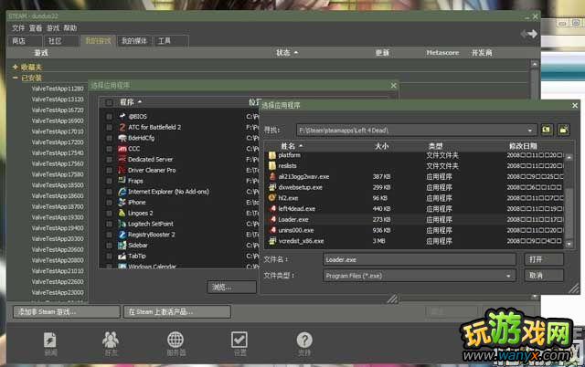
Task: Switch to the 社区 Community tab
Action: point(61,41)
